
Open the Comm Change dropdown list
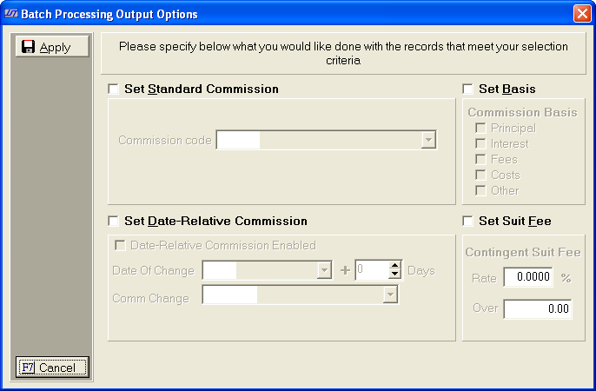coord(390,296)
